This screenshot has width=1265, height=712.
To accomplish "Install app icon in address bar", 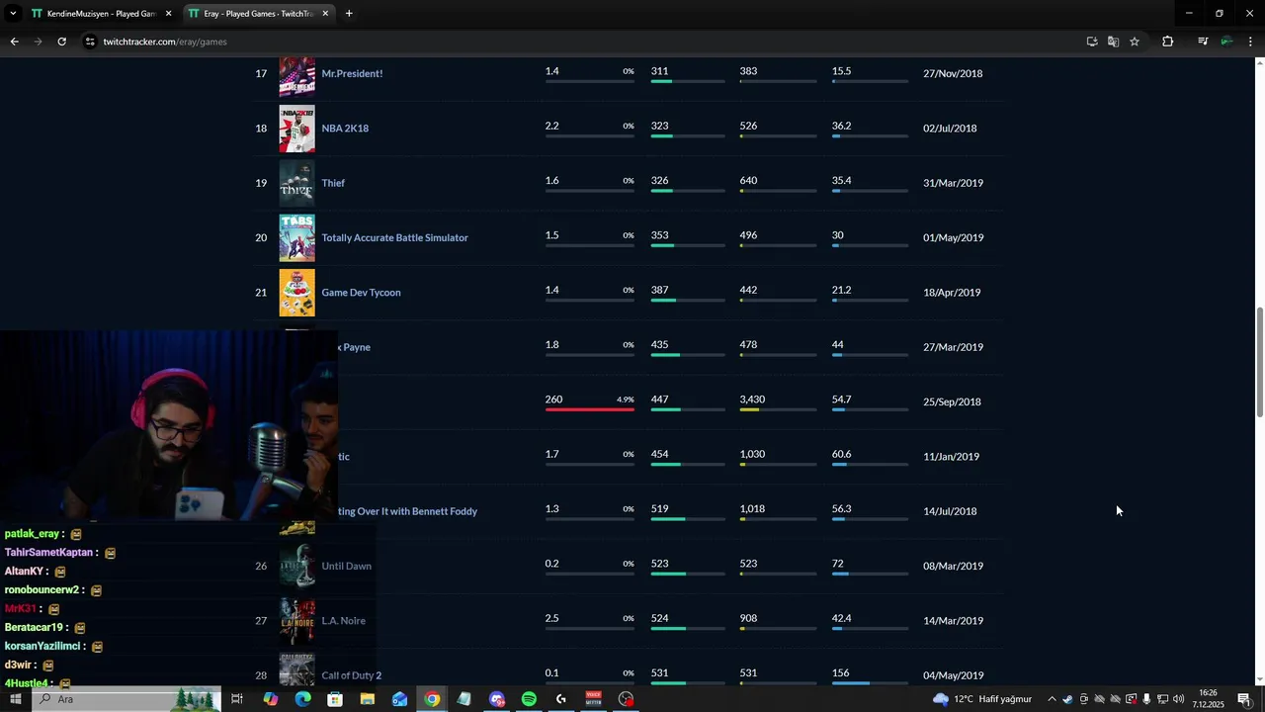I will pos(1092,42).
